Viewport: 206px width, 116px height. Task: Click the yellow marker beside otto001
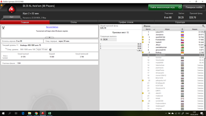143,93
